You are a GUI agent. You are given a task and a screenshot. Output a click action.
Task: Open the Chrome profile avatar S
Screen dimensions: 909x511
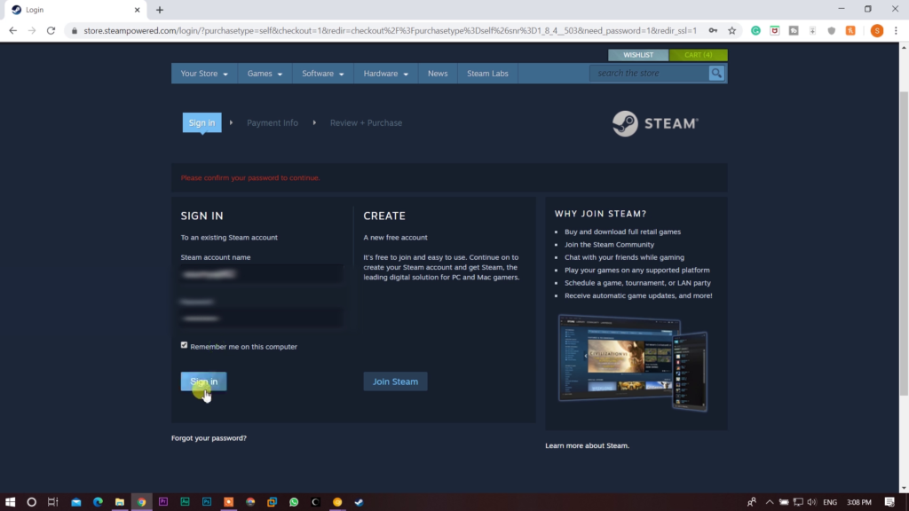tap(877, 31)
